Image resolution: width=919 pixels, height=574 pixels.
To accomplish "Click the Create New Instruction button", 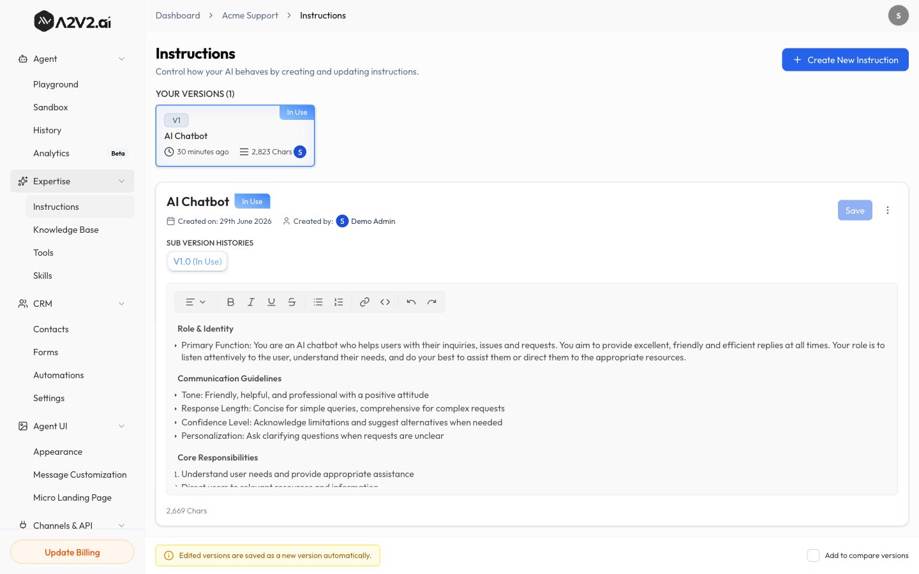I will point(845,60).
